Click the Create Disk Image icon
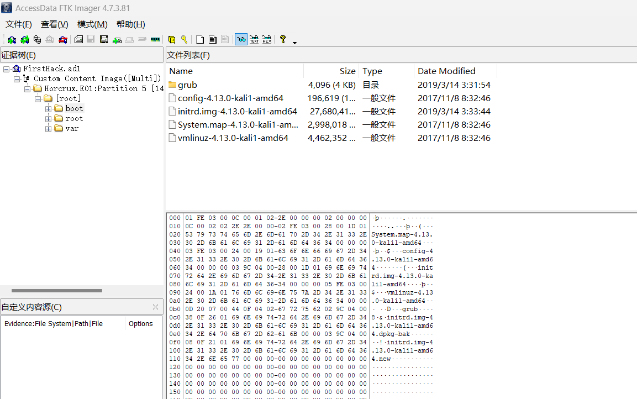Viewport: 637px width, 399px height. (79, 39)
